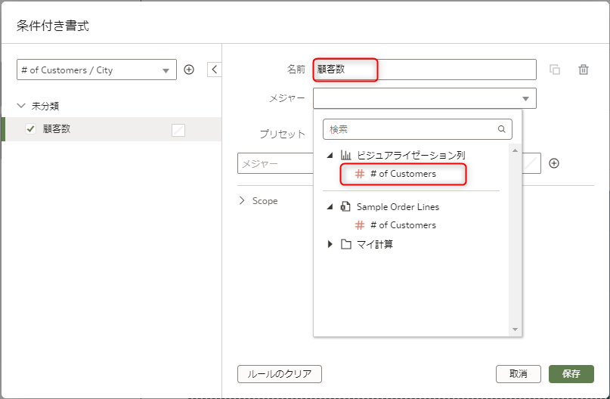Viewport: 610px width, 399px height.
Task: Click the add rule plus icon beside visualization dropdown
Action: click(189, 70)
